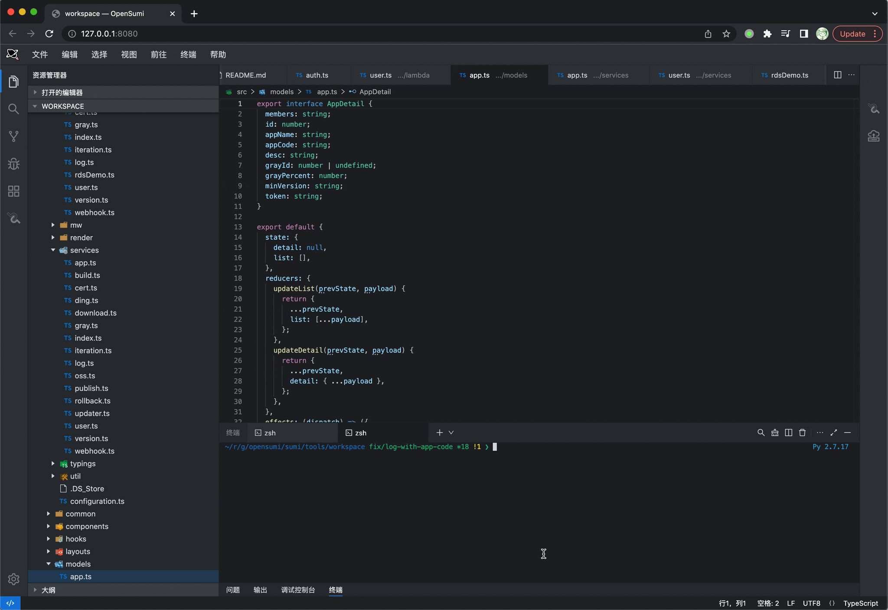Screen dimensions: 888x610
Task: Open the Search view in activity bar
Action: click(13, 109)
